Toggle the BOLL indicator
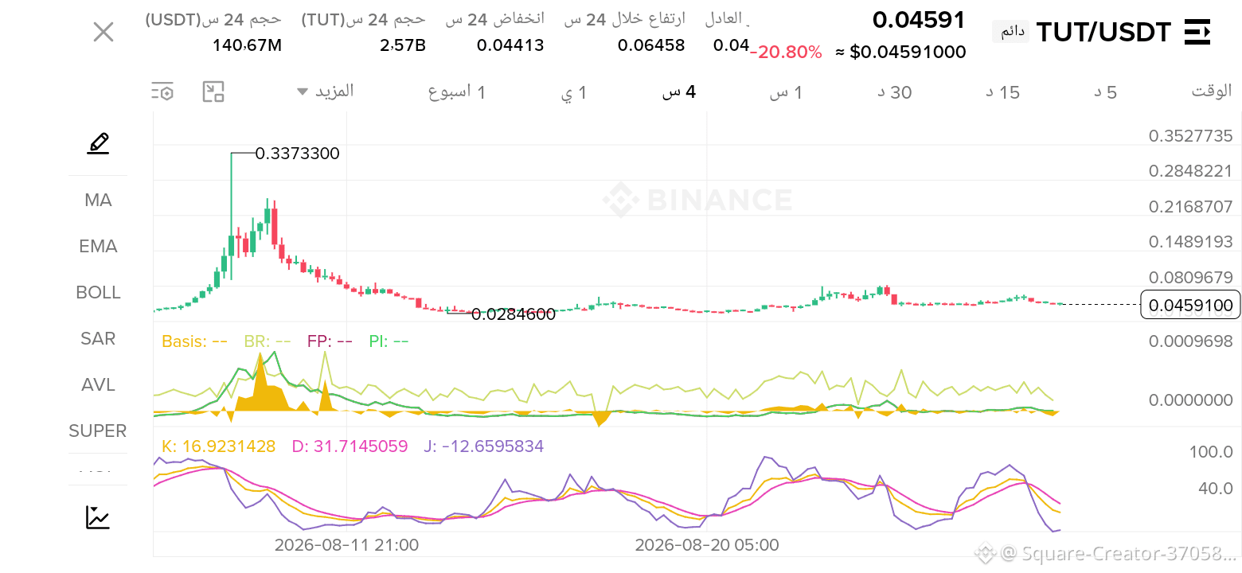 pyautogui.click(x=98, y=292)
